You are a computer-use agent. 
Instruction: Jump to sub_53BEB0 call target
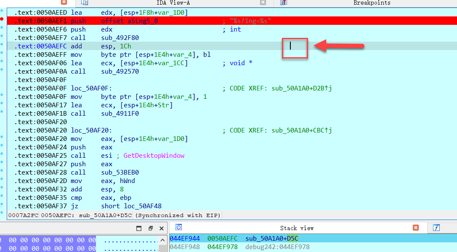point(120,172)
